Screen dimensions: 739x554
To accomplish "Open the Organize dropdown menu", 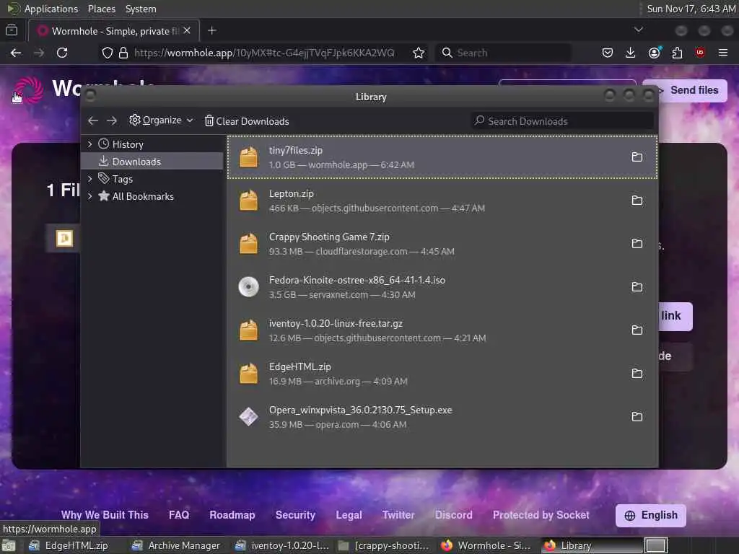I will pos(161,120).
